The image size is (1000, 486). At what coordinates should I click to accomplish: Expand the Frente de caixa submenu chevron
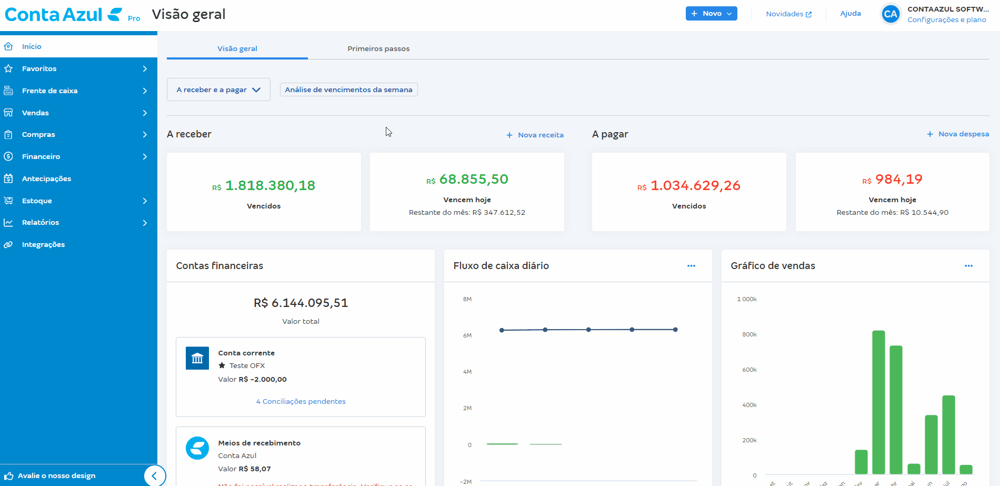coord(145,91)
